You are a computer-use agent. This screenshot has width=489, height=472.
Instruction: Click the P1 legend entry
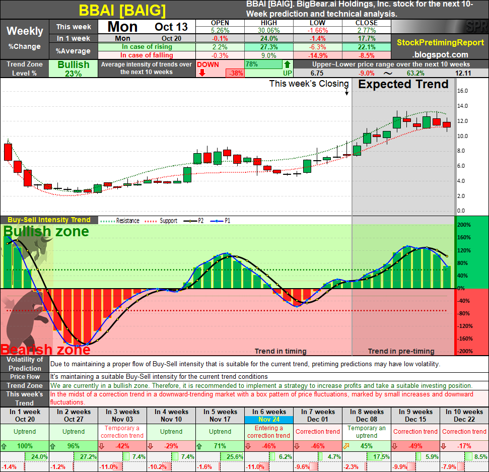[221, 221]
